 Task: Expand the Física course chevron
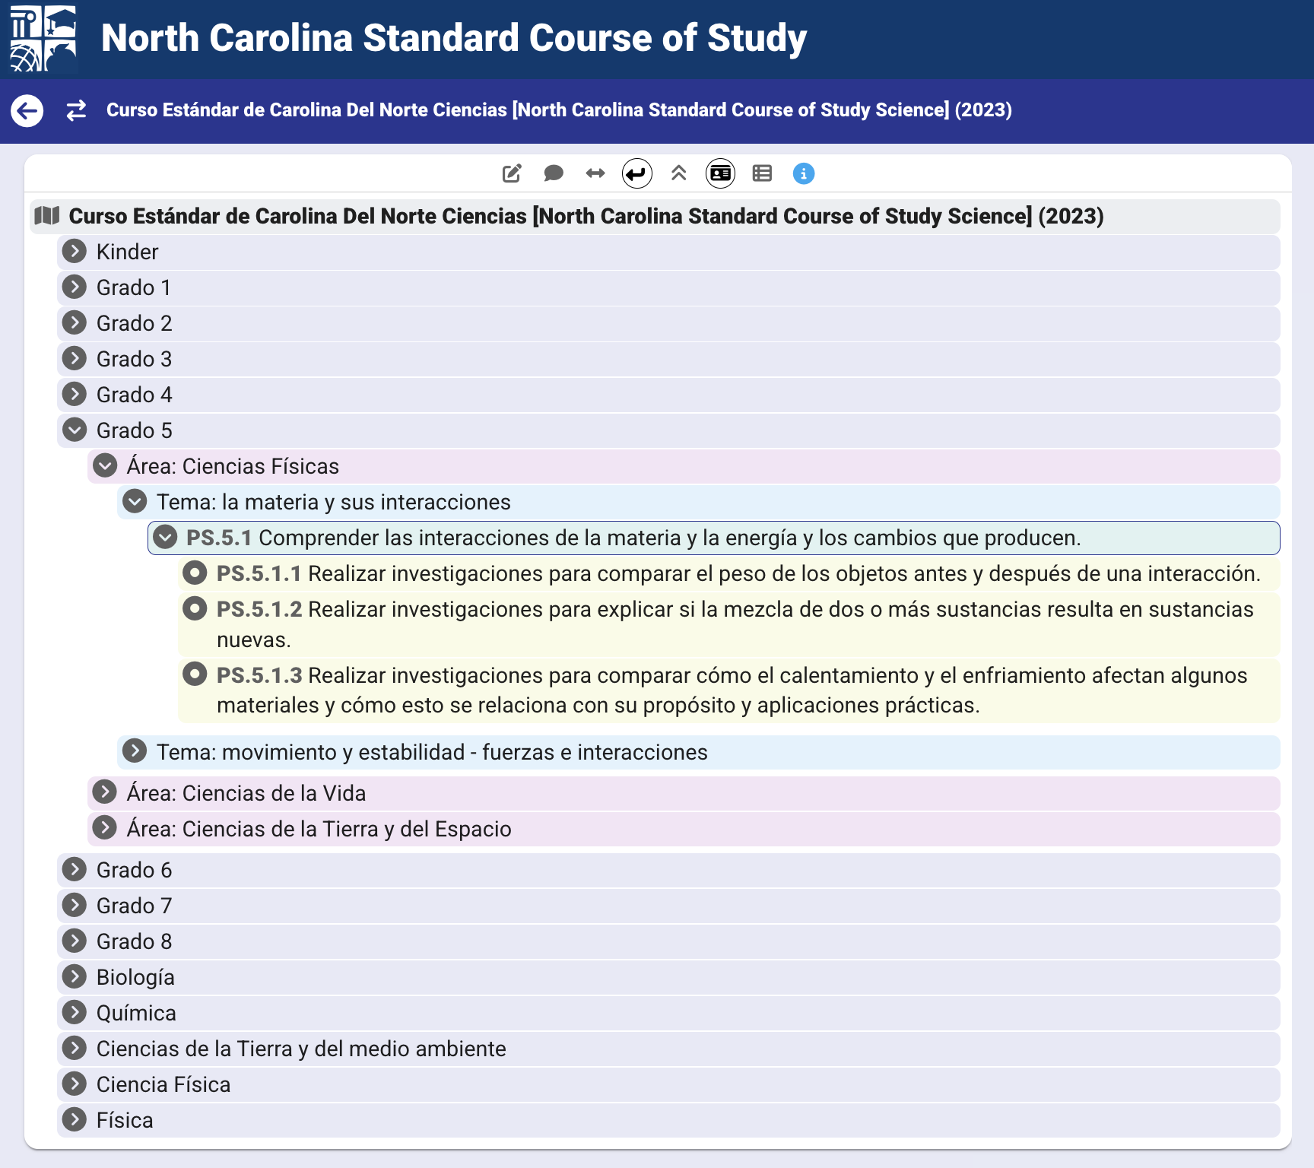pyautogui.click(x=75, y=1119)
